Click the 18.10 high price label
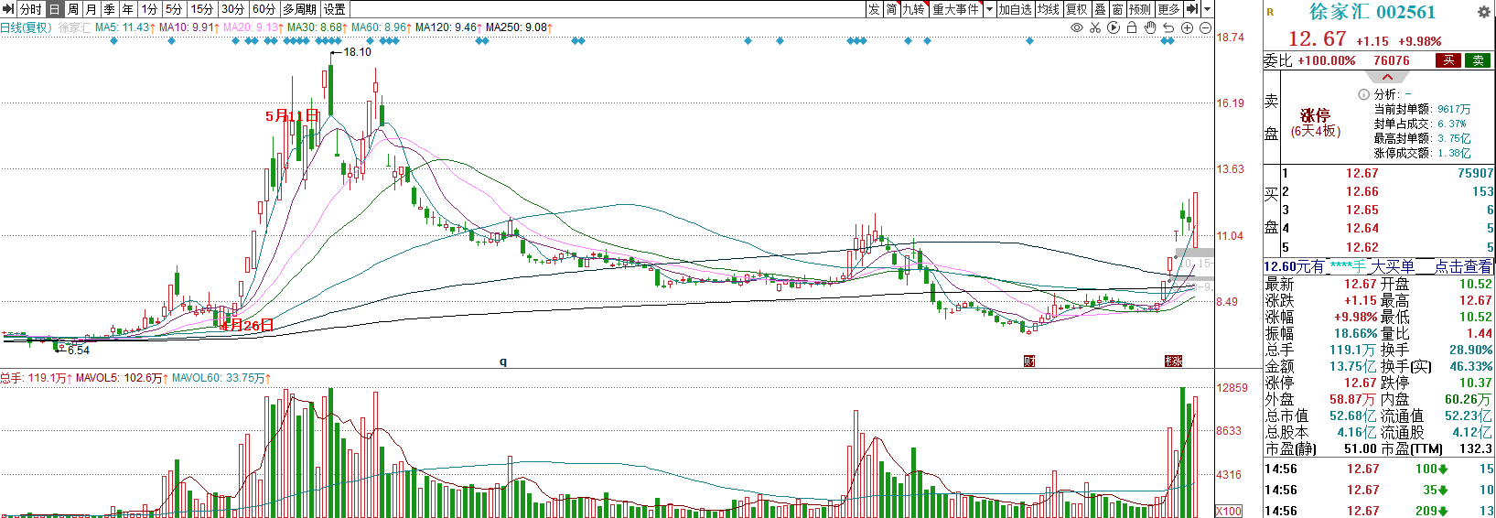1496x518 pixels. pyautogui.click(x=357, y=52)
